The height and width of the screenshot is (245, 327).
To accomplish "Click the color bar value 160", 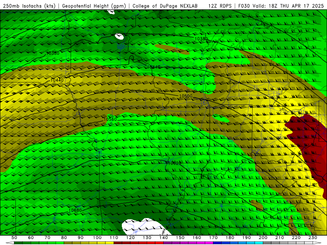I will (197, 238).
